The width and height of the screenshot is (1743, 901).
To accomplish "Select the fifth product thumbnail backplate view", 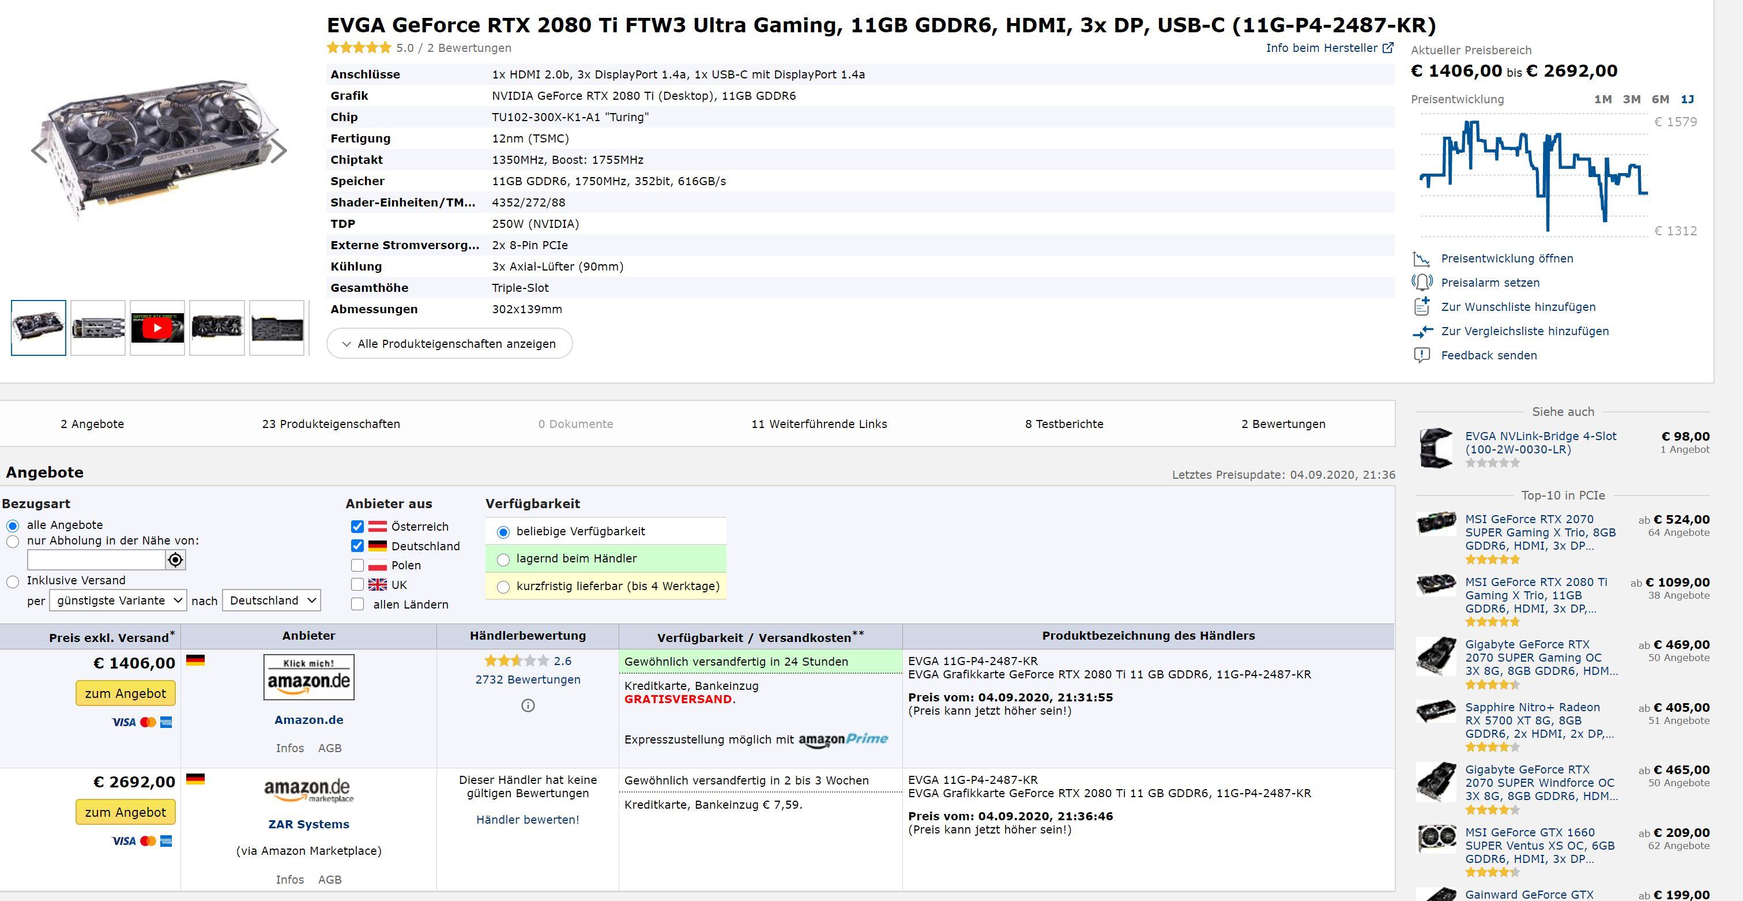I will pyautogui.click(x=277, y=328).
